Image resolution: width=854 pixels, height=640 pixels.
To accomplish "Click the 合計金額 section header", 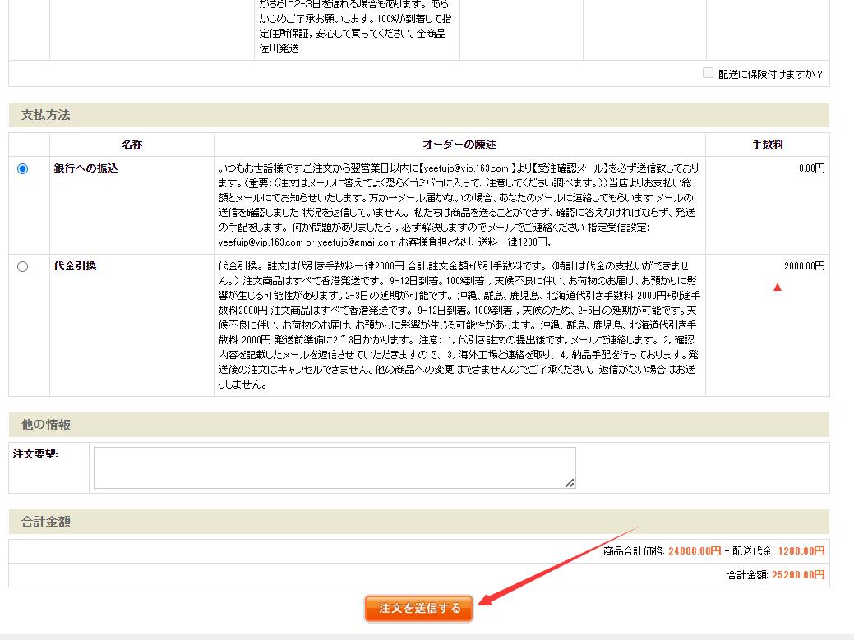I will (46, 522).
